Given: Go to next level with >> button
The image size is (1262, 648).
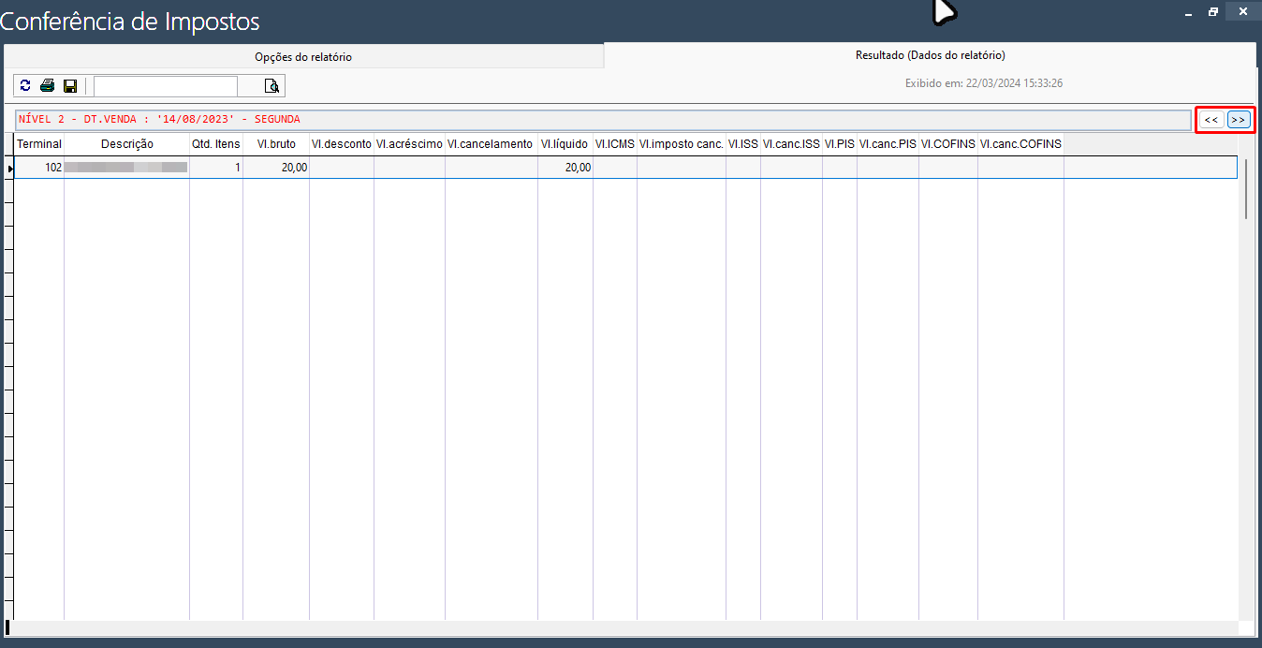Looking at the screenshot, I should [x=1239, y=120].
